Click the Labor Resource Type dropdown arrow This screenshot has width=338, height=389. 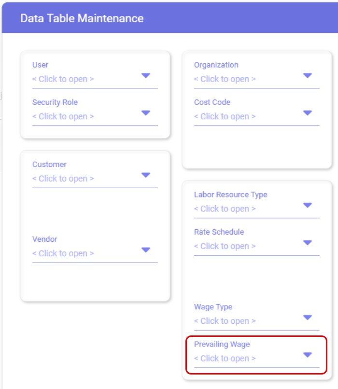point(308,205)
